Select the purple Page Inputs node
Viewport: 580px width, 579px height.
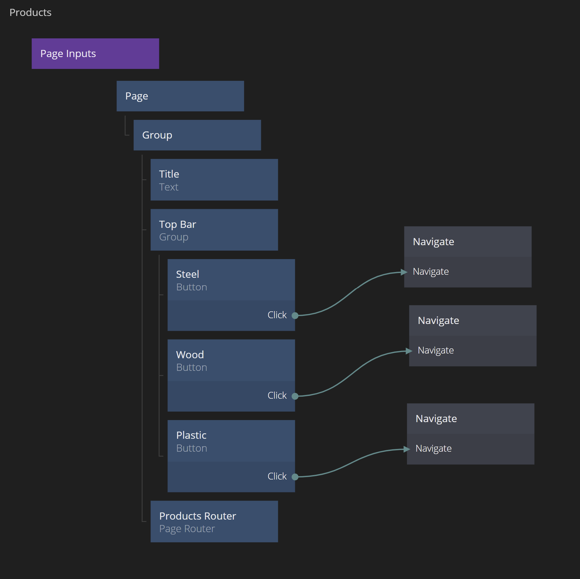(x=95, y=54)
